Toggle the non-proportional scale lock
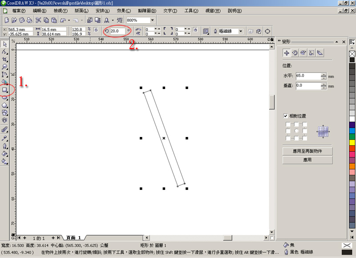The height and width of the screenshot is (258, 356). click(96, 30)
